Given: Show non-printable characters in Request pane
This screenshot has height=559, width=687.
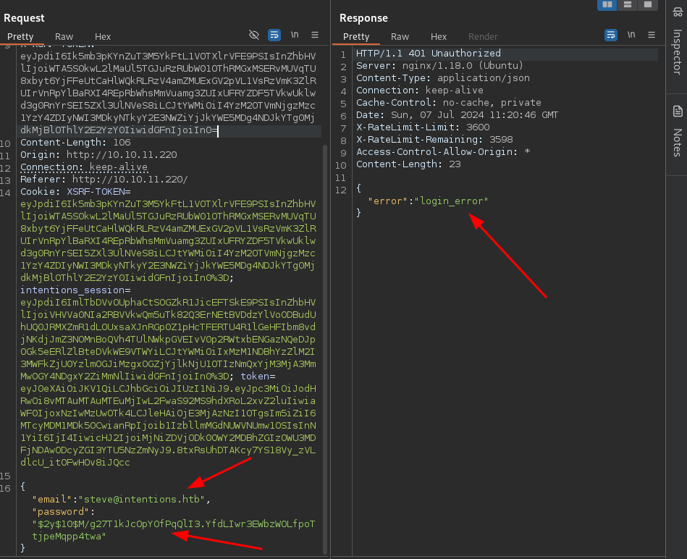Looking at the screenshot, I should 295,35.
